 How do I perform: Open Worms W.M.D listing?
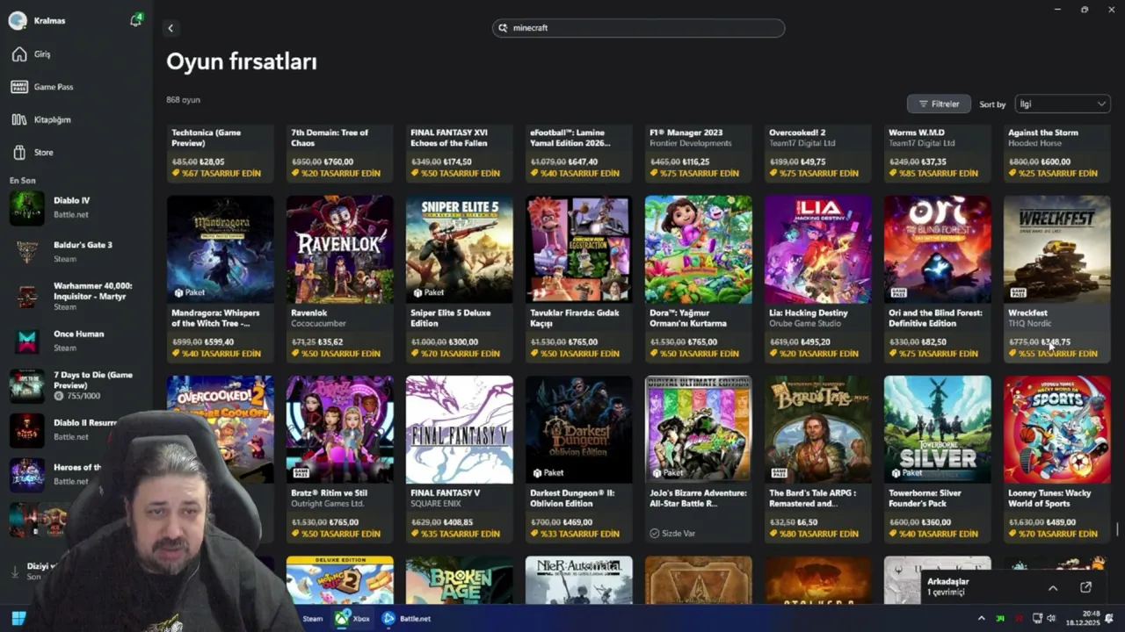(937, 154)
